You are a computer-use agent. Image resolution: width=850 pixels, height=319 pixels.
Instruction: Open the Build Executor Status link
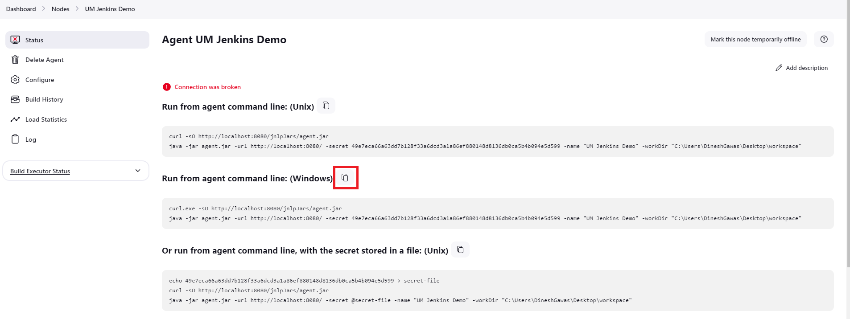pos(40,171)
